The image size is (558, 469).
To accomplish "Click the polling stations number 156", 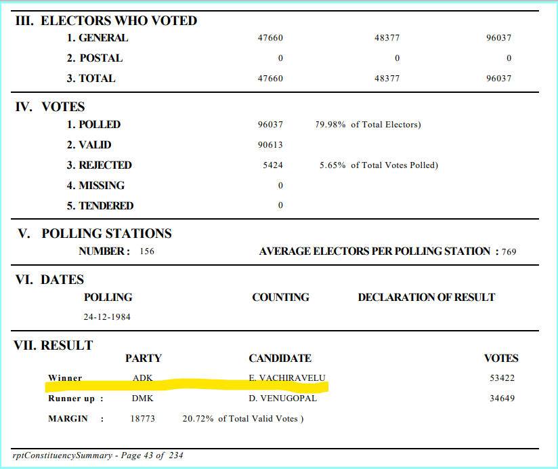I will [x=147, y=252].
